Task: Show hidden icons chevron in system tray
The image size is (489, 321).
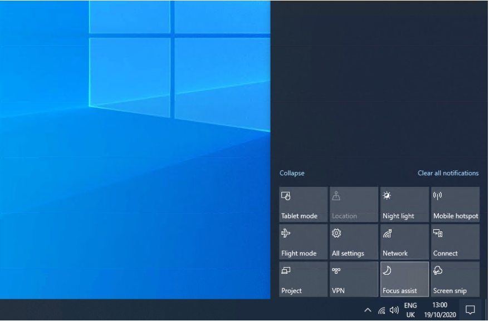Action: pyautogui.click(x=368, y=310)
